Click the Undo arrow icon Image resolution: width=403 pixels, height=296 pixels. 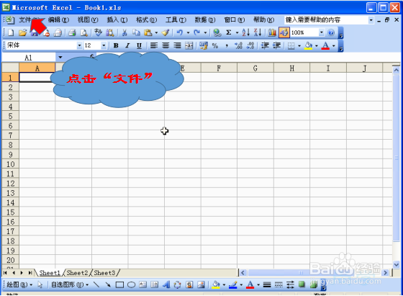pyautogui.click(x=180, y=32)
